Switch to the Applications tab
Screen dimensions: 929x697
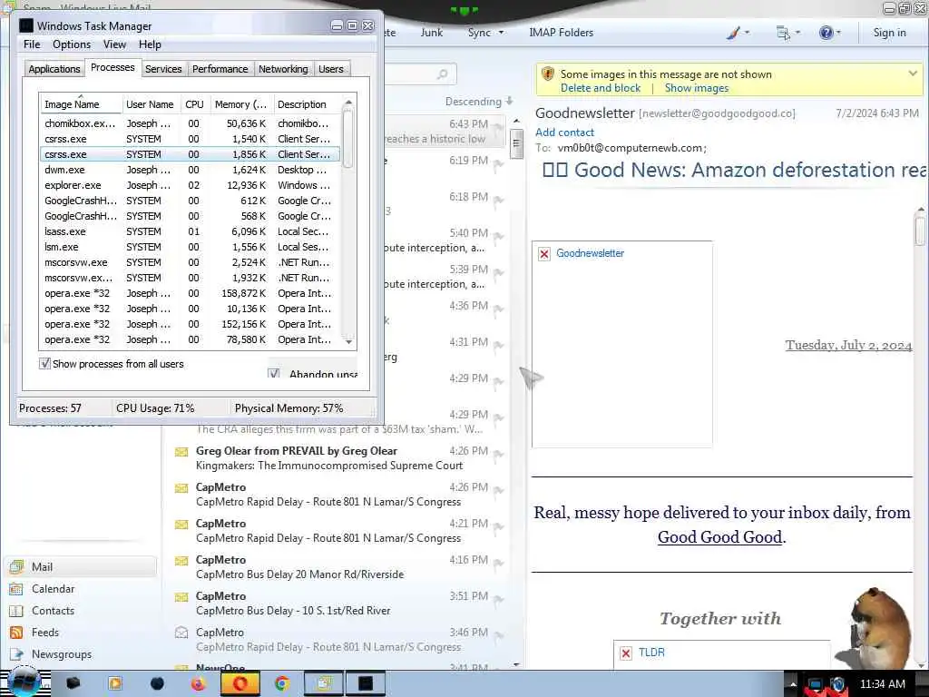pyautogui.click(x=54, y=69)
